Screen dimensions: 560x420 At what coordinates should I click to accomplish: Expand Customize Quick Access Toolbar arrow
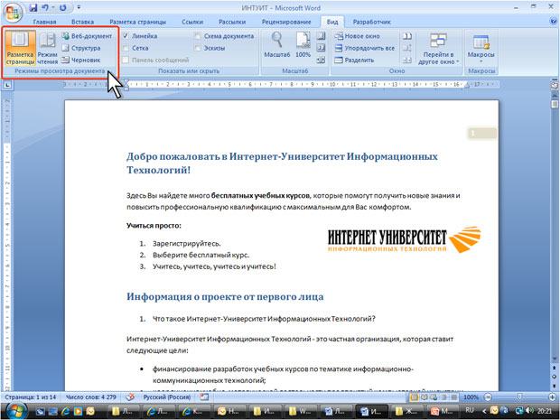(79, 7)
